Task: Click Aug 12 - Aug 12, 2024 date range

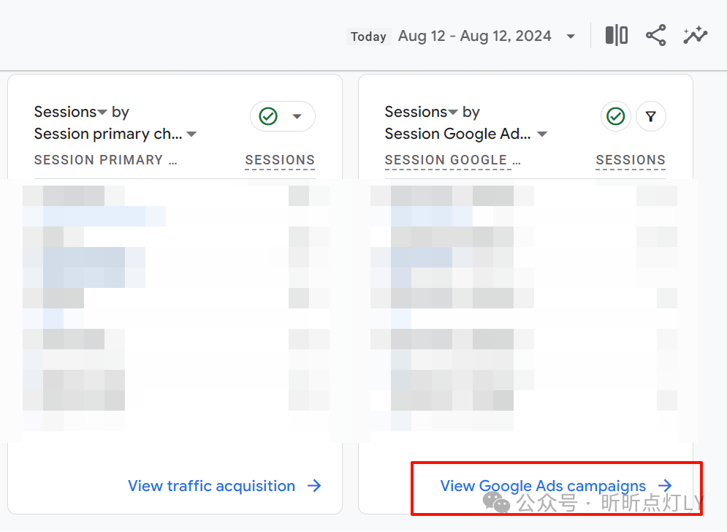Action: click(474, 36)
